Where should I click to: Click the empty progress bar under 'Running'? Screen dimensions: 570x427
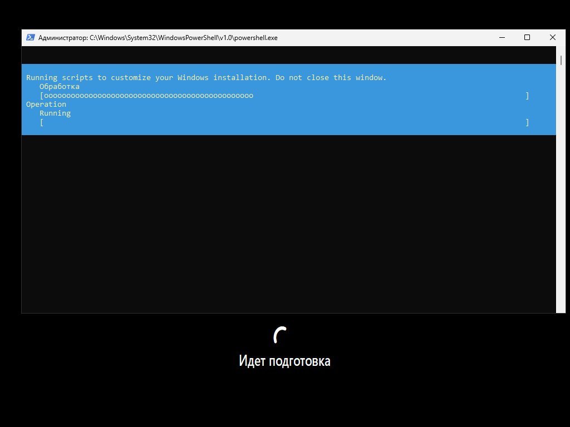(x=284, y=122)
